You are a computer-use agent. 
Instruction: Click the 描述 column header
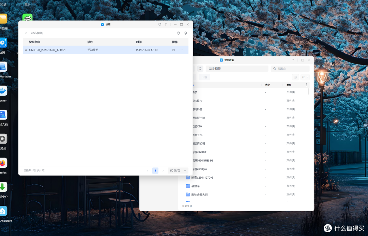pos(90,42)
